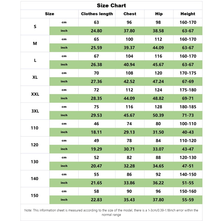Click the 110 size row label
Viewport: 221px width, 221px height.
coord(35,128)
